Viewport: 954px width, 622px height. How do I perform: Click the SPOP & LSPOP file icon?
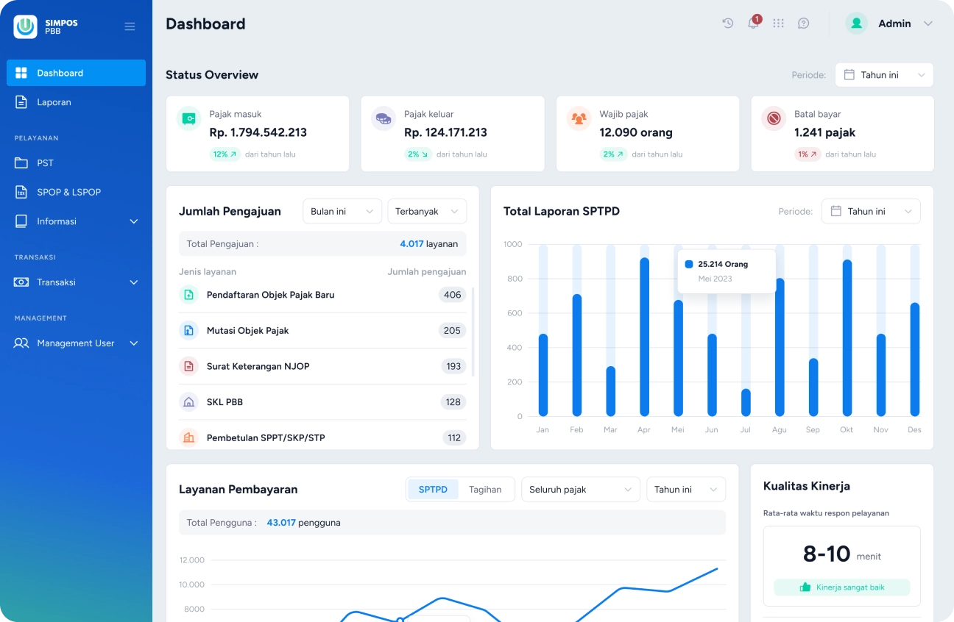click(x=21, y=192)
